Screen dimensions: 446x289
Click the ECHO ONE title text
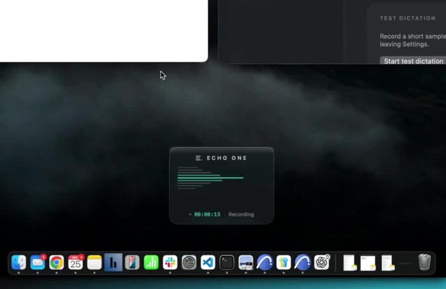(227, 158)
